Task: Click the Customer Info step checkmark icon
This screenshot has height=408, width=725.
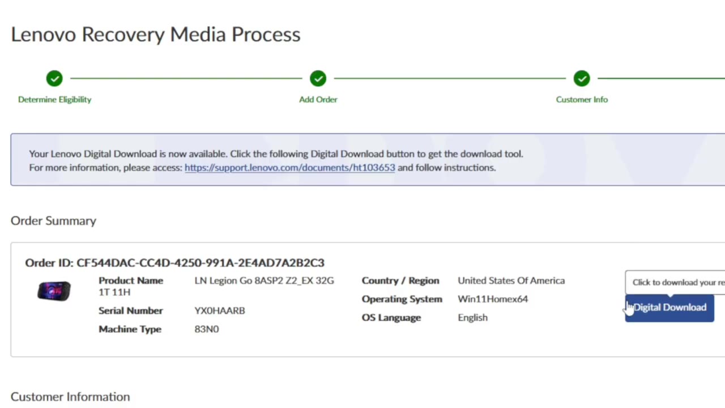Action: [582, 78]
